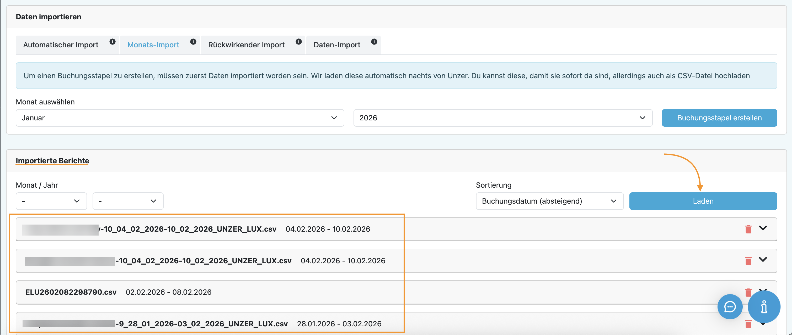
Task: Click info icon next to Automatischer Import
Action: 113,41
